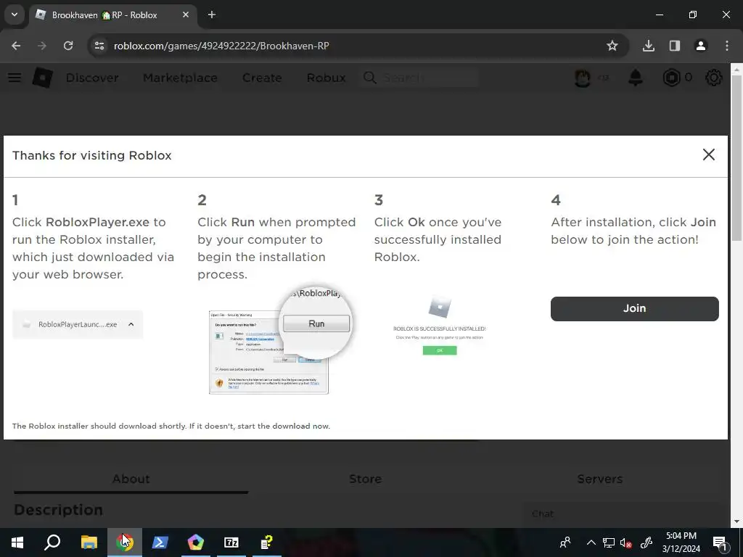Click the Roblox avatar profile icon
The height and width of the screenshot is (557, 743).
(x=583, y=78)
